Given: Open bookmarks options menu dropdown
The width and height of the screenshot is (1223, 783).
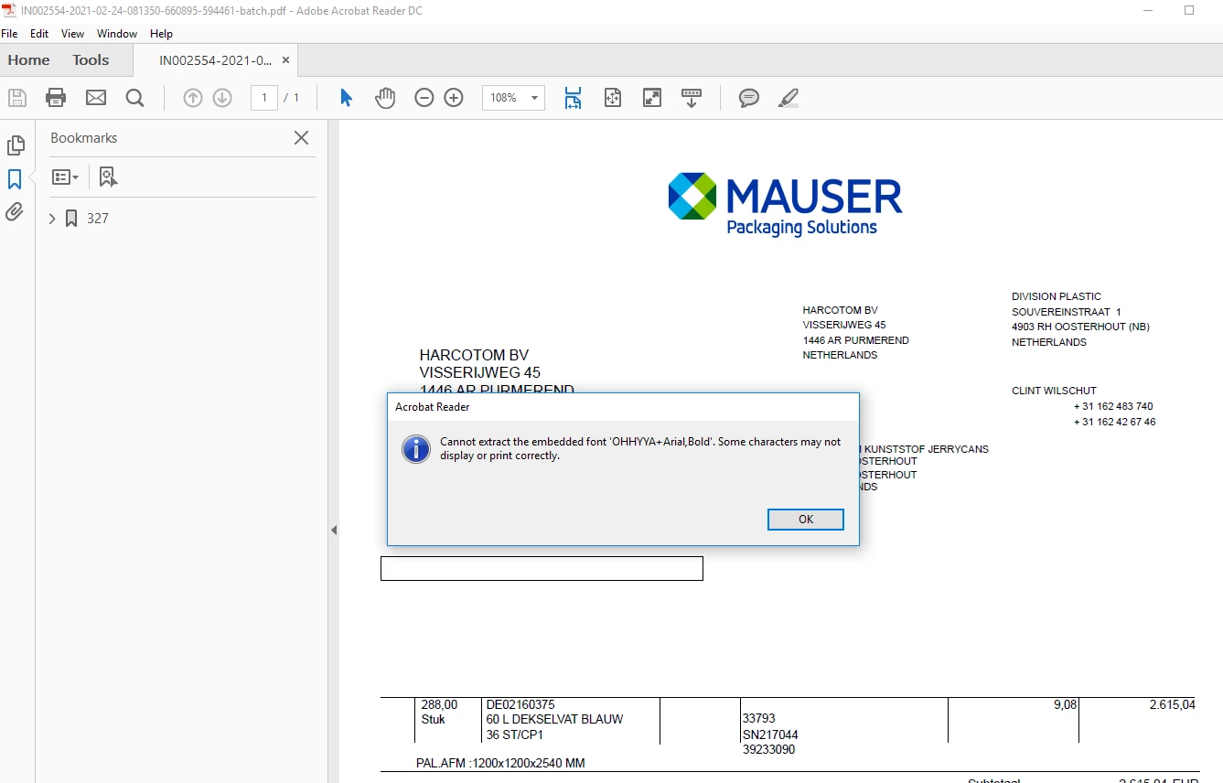Looking at the screenshot, I should pyautogui.click(x=65, y=177).
